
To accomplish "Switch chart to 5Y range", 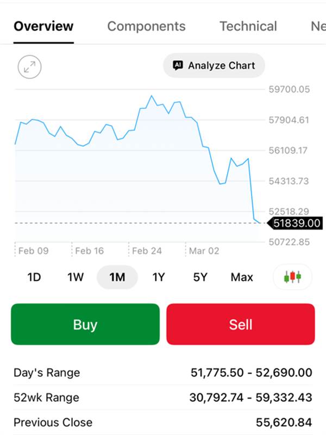I will click(200, 277).
